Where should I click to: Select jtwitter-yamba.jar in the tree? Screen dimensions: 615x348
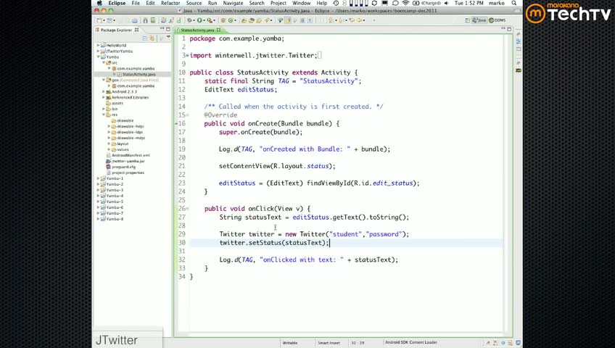pyautogui.click(x=128, y=161)
